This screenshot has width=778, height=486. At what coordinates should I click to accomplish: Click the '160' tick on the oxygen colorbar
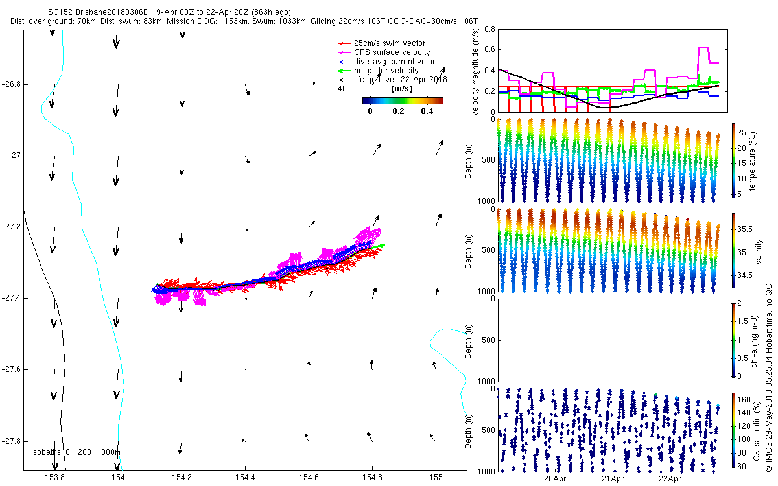tap(746, 399)
